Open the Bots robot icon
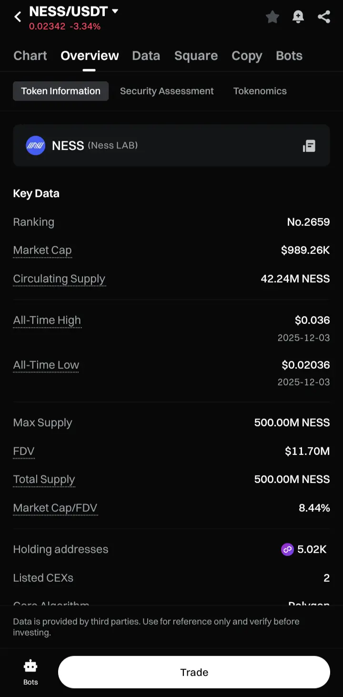The width and height of the screenshot is (343, 697). click(30, 666)
